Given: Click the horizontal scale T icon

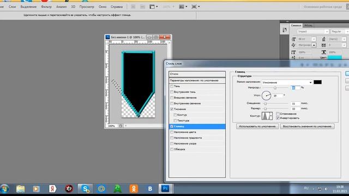Looking at the screenshot, I should [x=324, y=52].
